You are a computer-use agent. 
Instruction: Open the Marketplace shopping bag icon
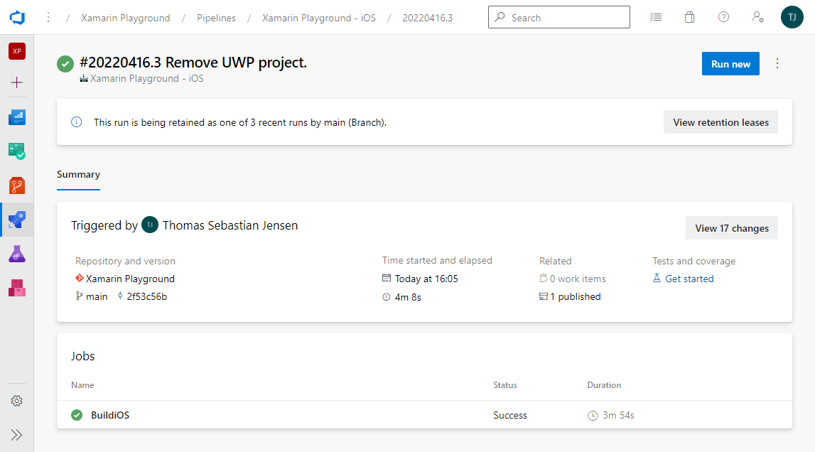[689, 17]
